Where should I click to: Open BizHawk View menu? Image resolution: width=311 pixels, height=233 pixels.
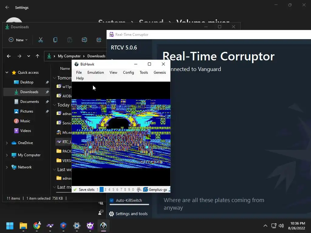114,73
